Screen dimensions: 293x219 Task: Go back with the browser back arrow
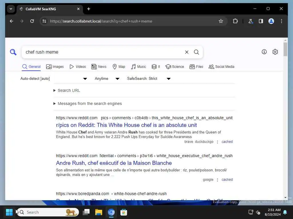pos(11,21)
